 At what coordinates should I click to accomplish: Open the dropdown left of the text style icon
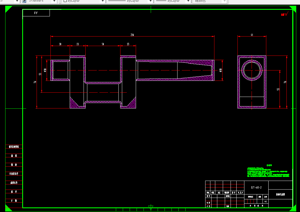17,1
